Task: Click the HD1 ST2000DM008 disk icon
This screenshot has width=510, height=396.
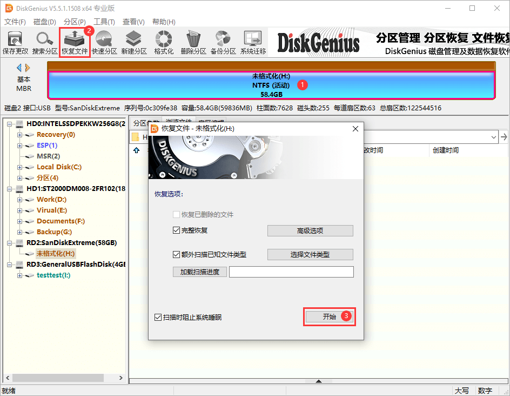Action: click(20, 189)
